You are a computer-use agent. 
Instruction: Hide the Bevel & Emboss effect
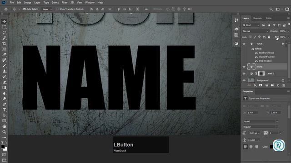[x=256, y=53]
